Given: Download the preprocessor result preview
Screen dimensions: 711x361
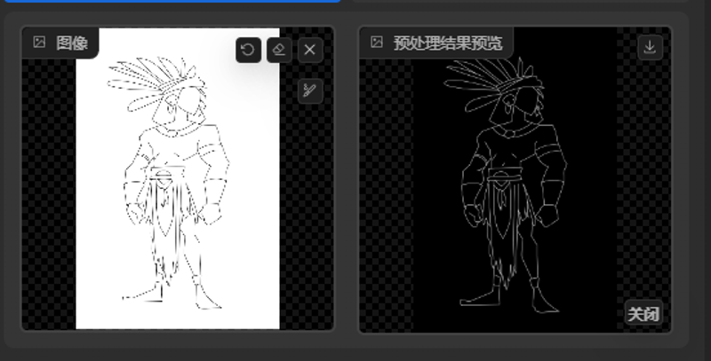Looking at the screenshot, I should 651,47.
